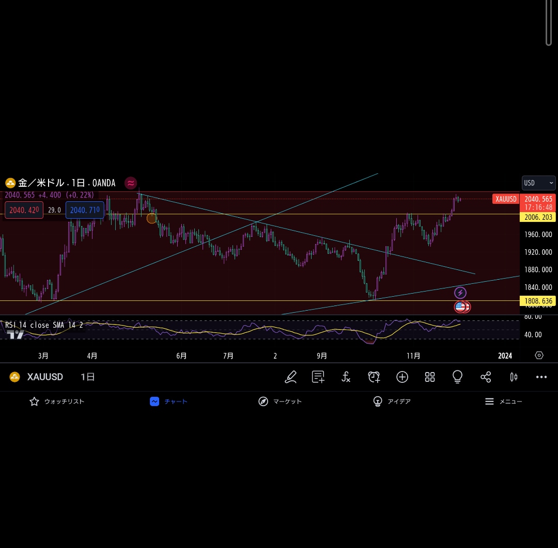This screenshot has height=548, width=558.
Task: Open the layout grid icon
Action: tap(430, 377)
